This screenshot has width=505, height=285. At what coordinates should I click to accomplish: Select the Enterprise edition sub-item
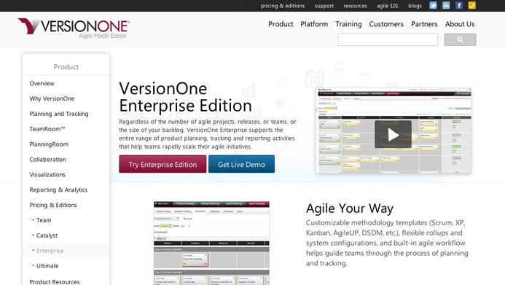(50, 251)
